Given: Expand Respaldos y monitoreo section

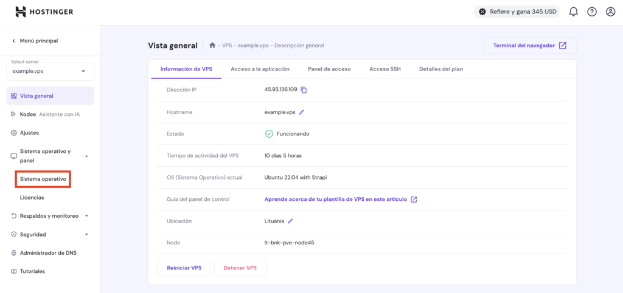Looking at the screenshot, I should (86, 216).
